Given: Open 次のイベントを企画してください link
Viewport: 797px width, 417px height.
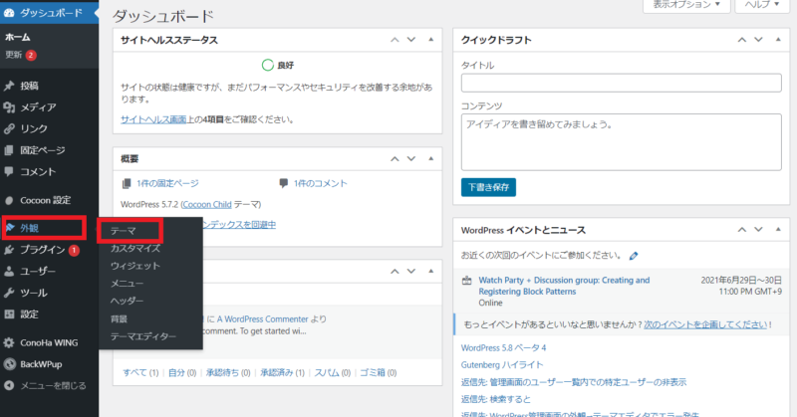Looking at the screenshot, I should pos(705,324).
